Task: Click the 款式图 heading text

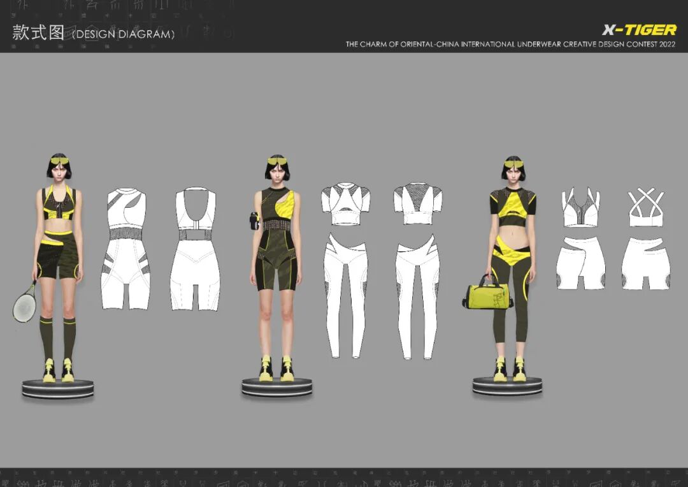Action: 38,33
